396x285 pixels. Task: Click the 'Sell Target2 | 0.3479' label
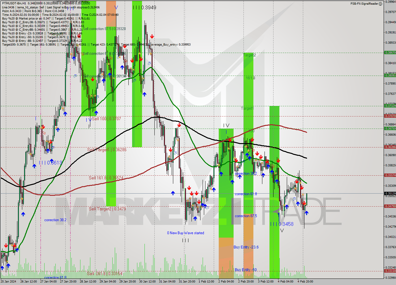point(107,209)
